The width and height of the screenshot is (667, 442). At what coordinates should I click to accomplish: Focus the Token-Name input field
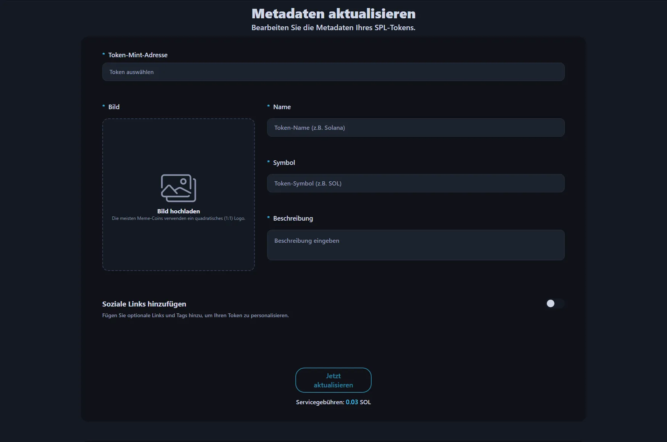416,127
